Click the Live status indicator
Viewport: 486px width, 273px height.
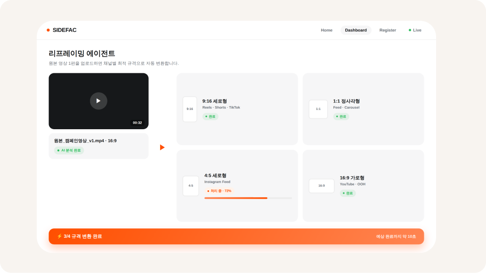point(415,30)
